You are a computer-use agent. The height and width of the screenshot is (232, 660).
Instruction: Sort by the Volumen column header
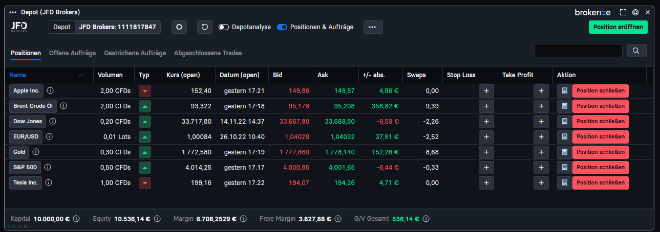click(110, 75)
